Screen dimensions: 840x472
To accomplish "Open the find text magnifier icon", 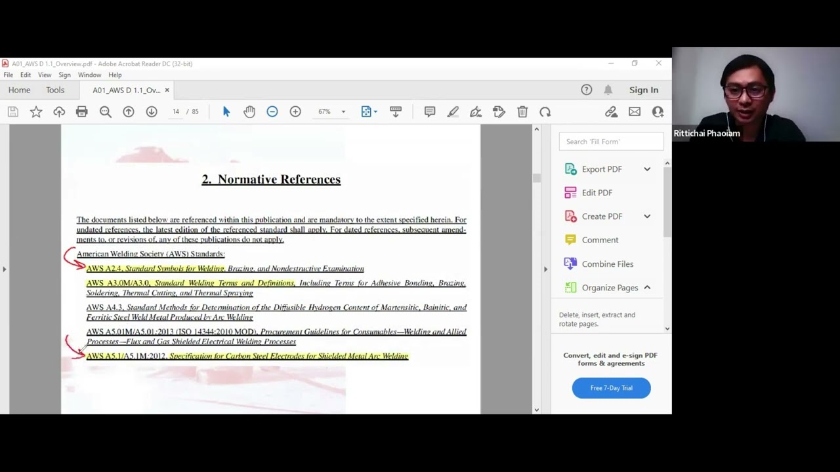I will [x=105, y=112].
